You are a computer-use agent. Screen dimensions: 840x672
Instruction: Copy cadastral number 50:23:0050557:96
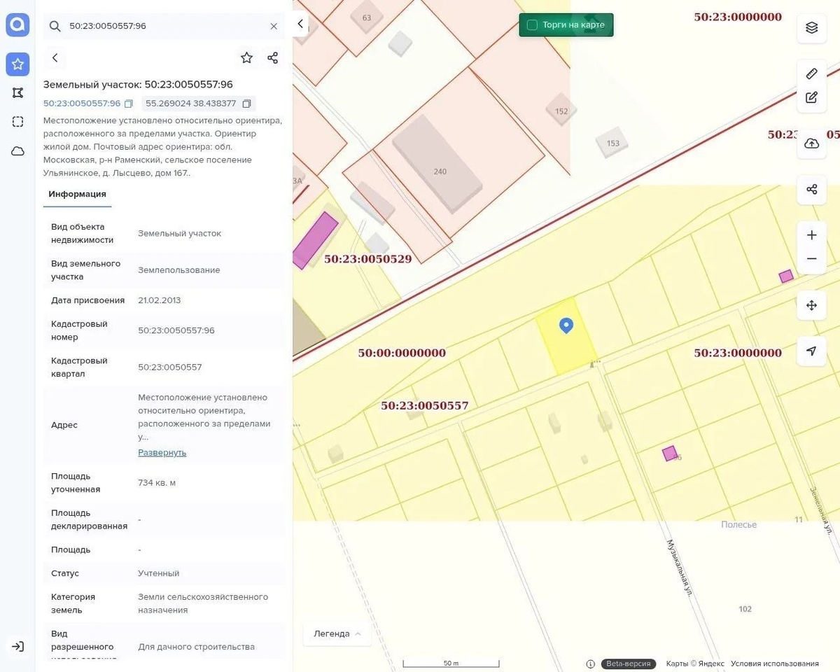pos(128,104)
